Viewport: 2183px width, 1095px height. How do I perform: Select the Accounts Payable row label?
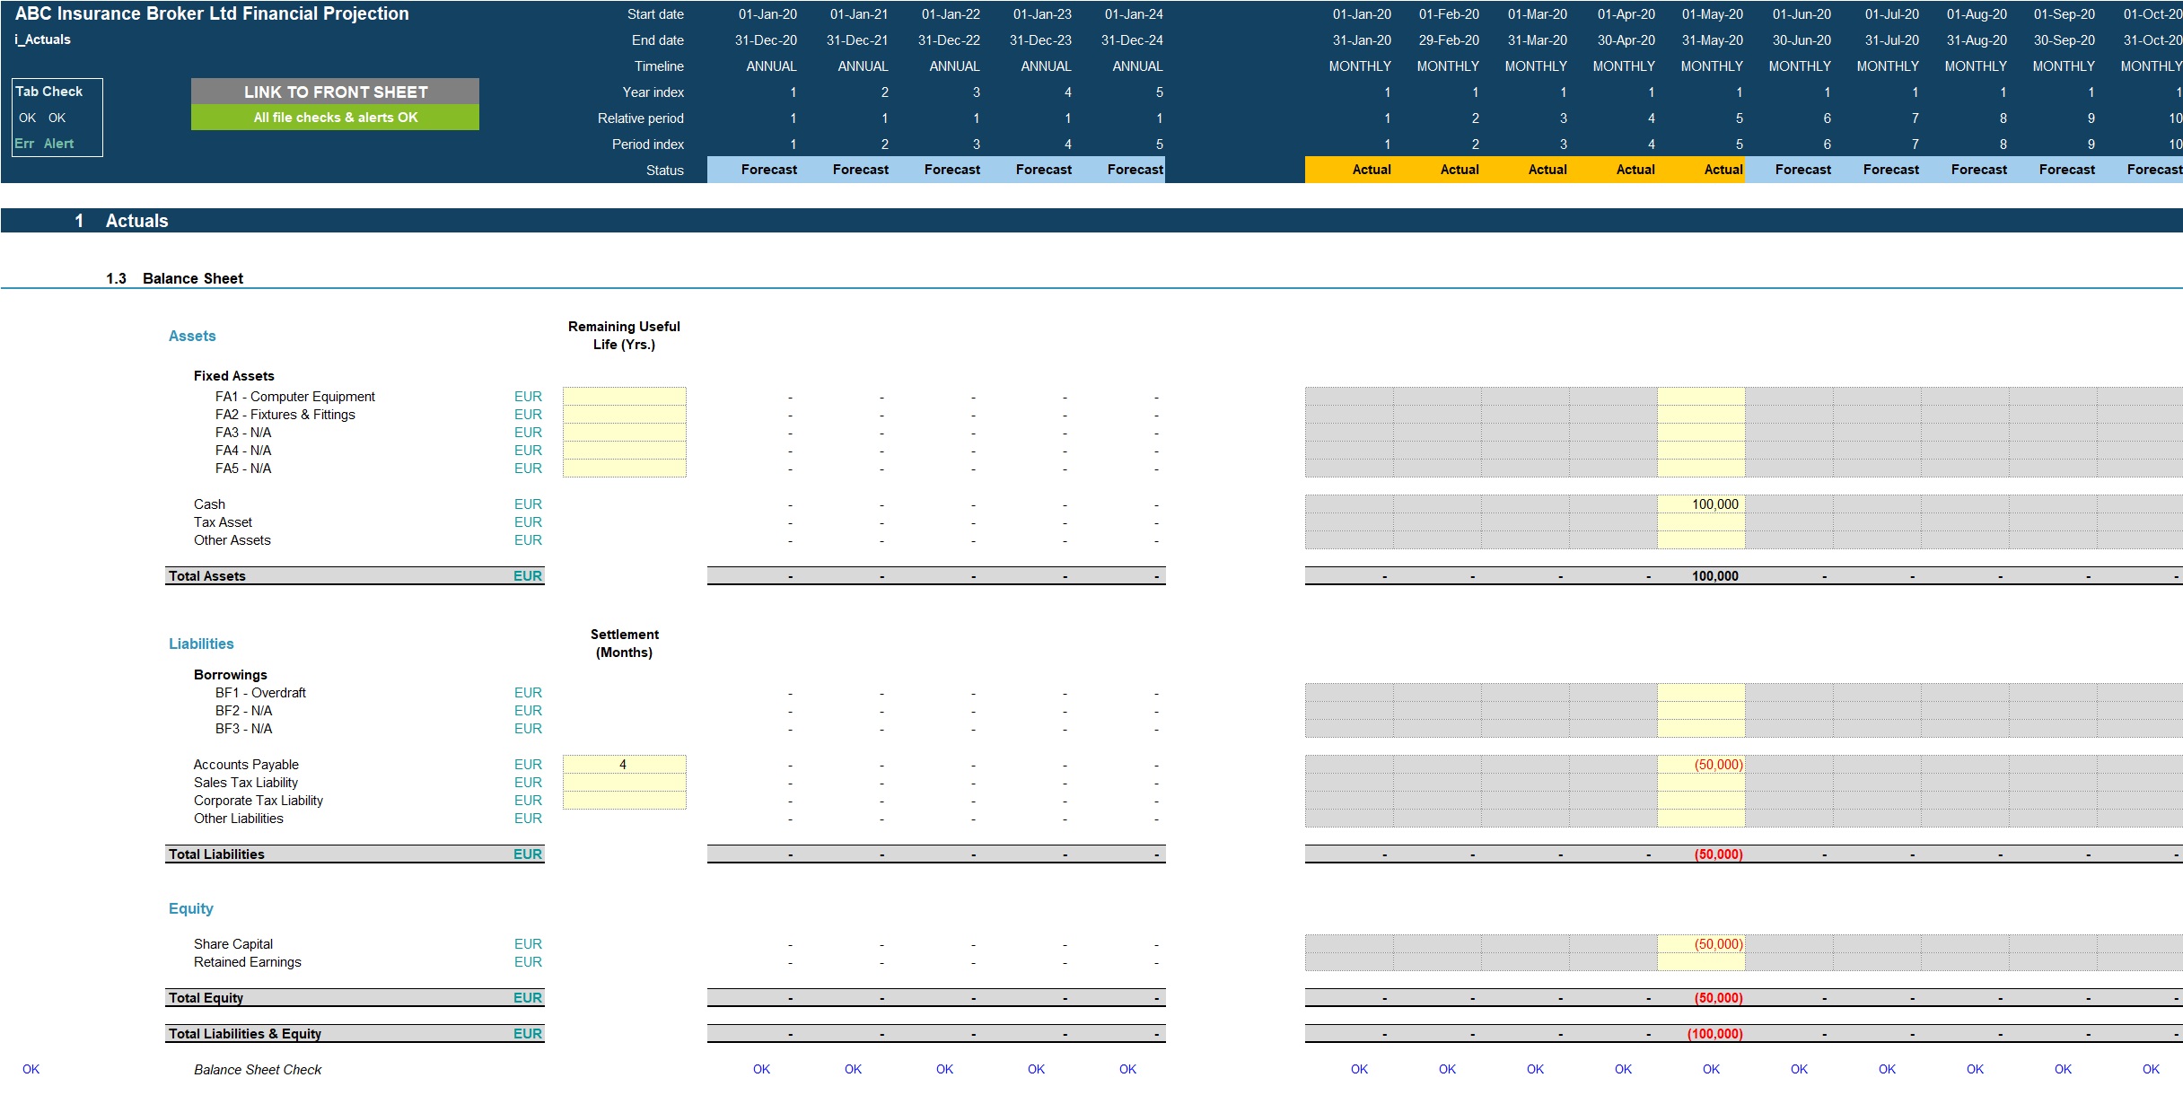pos(246,765)
